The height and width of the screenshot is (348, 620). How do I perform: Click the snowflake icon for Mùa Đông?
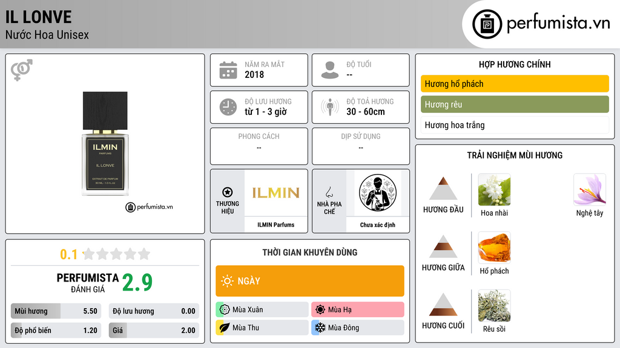(320, 327)
